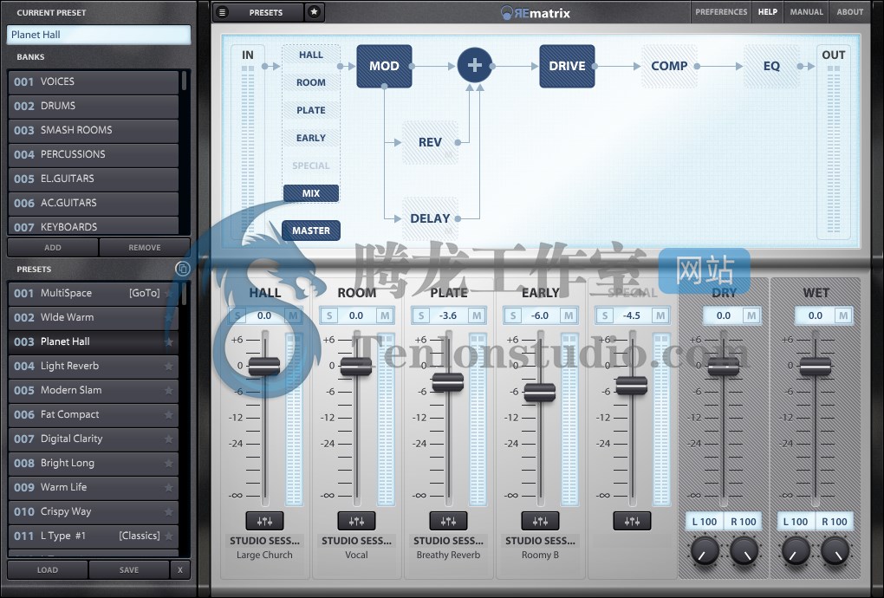
Task: Open EARLY impulse selector showing Roomy B
Action: [x=540, y=547]
